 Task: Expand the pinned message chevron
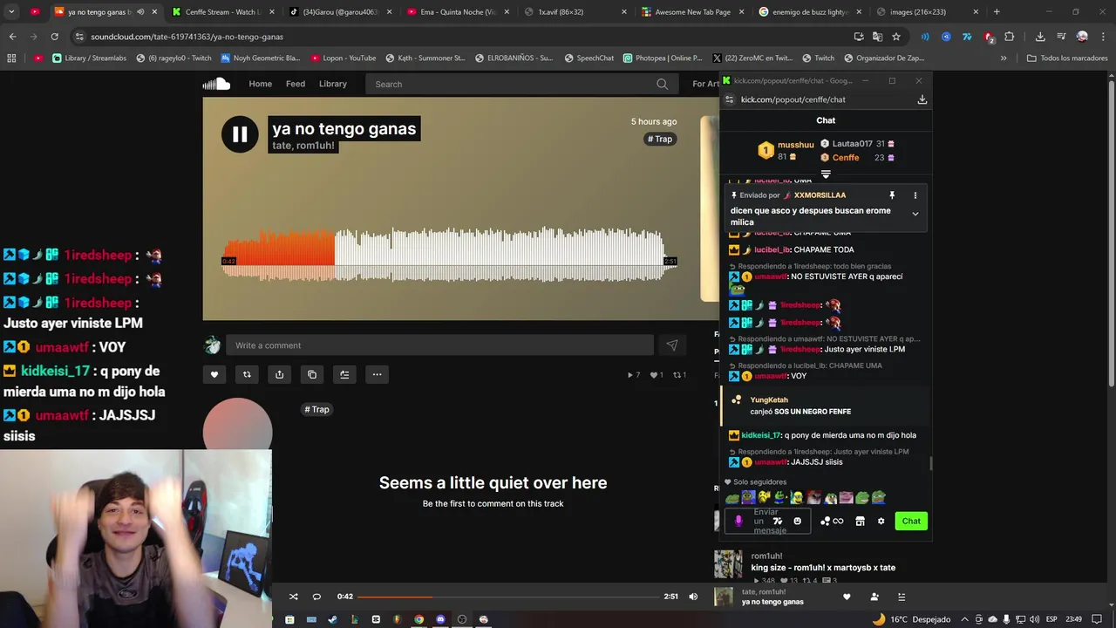(x=915, y=214)
